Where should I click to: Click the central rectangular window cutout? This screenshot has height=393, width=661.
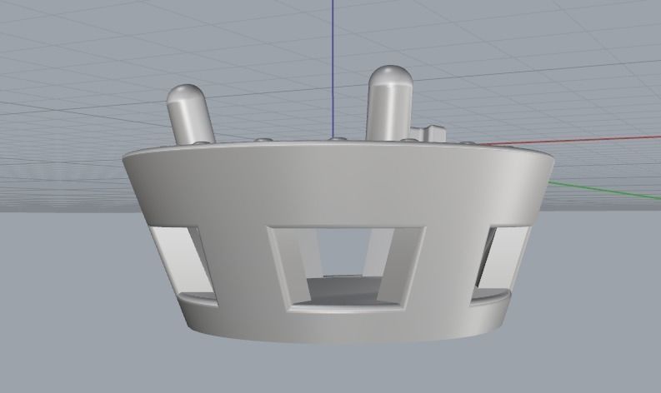(346, 269)
